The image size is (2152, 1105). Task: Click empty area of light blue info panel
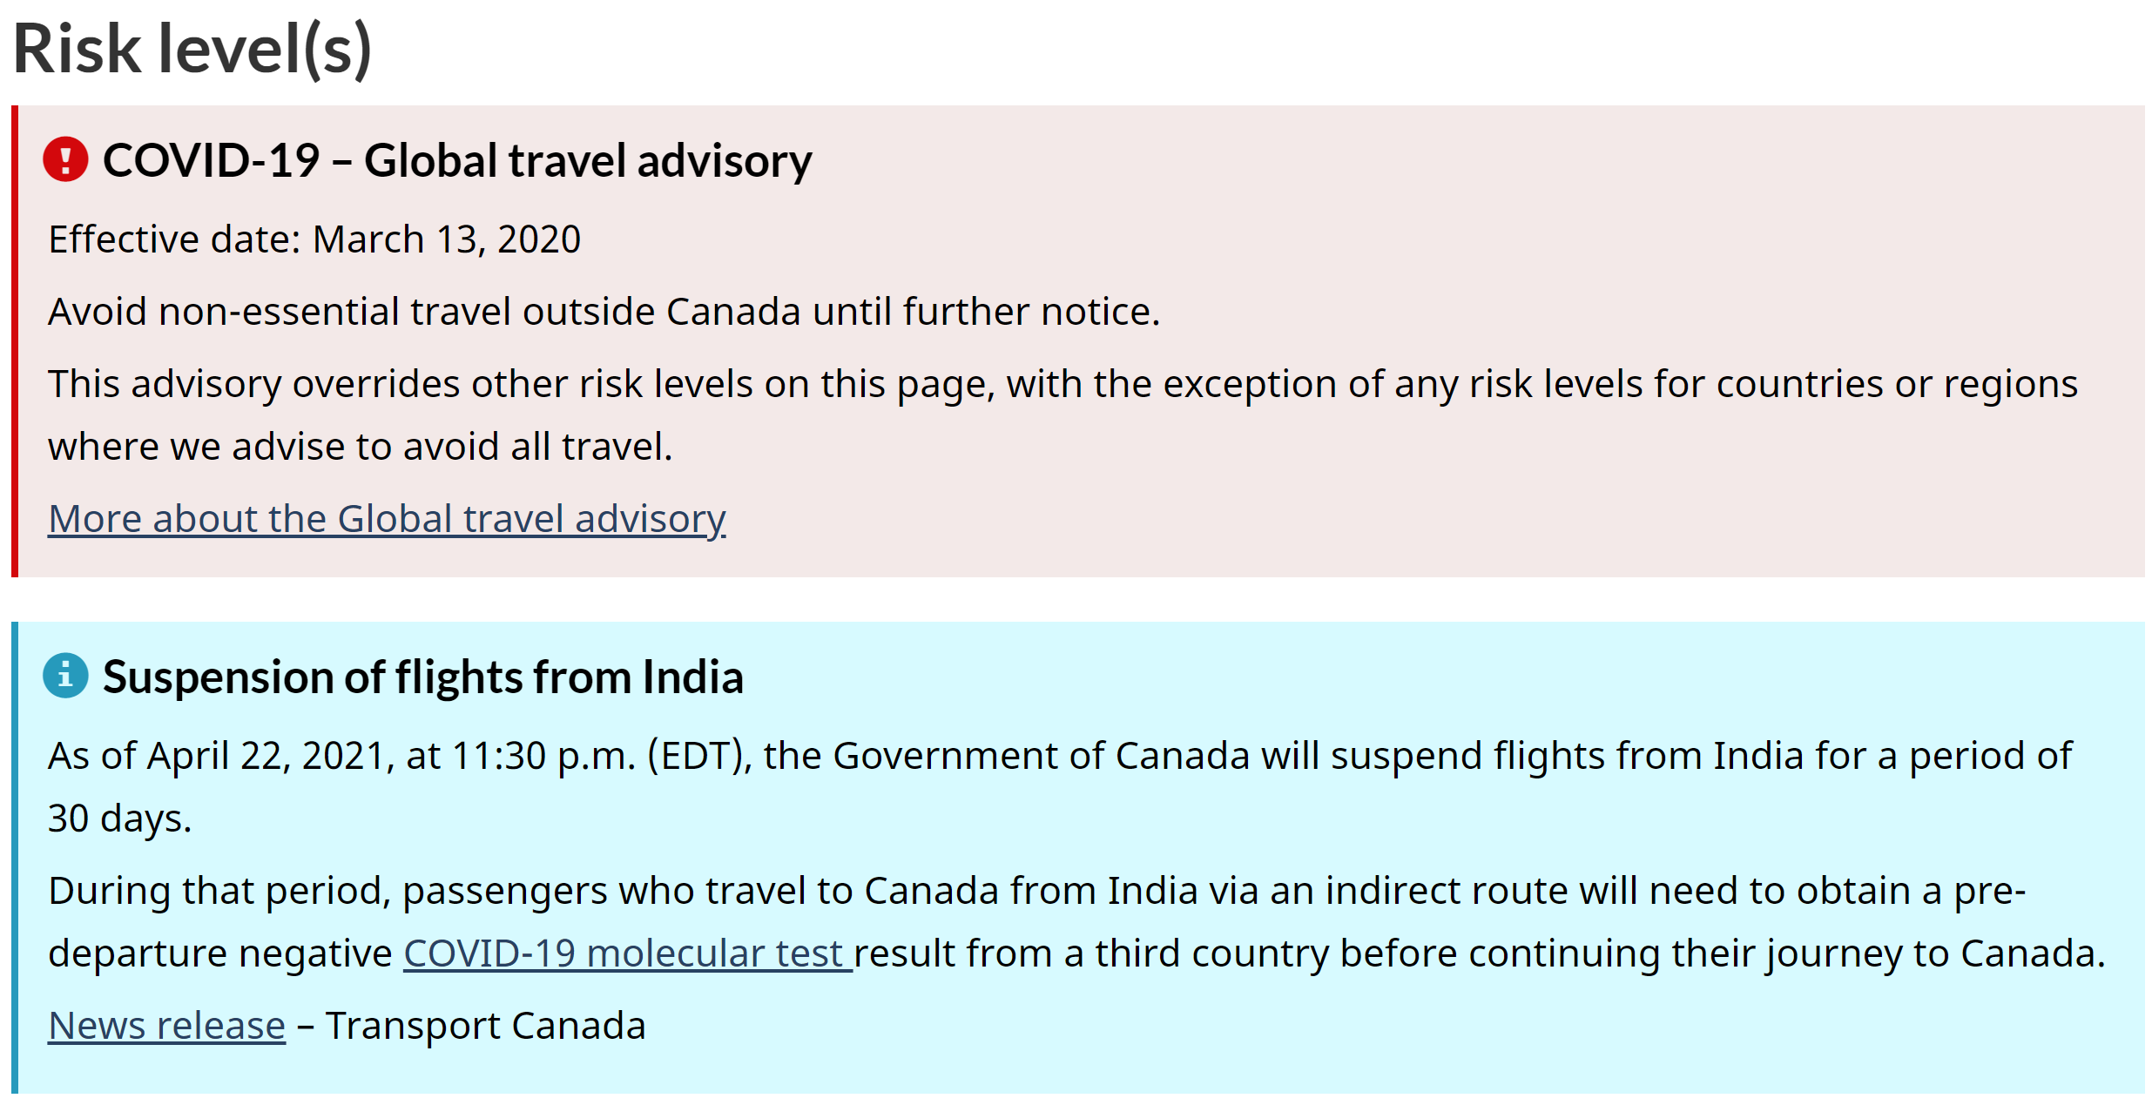[x=1481, y=1036]
